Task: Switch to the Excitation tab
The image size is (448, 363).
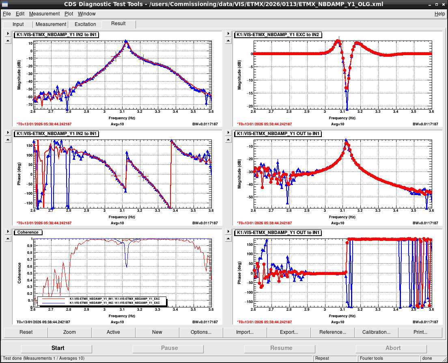Action: click(85, 24)
